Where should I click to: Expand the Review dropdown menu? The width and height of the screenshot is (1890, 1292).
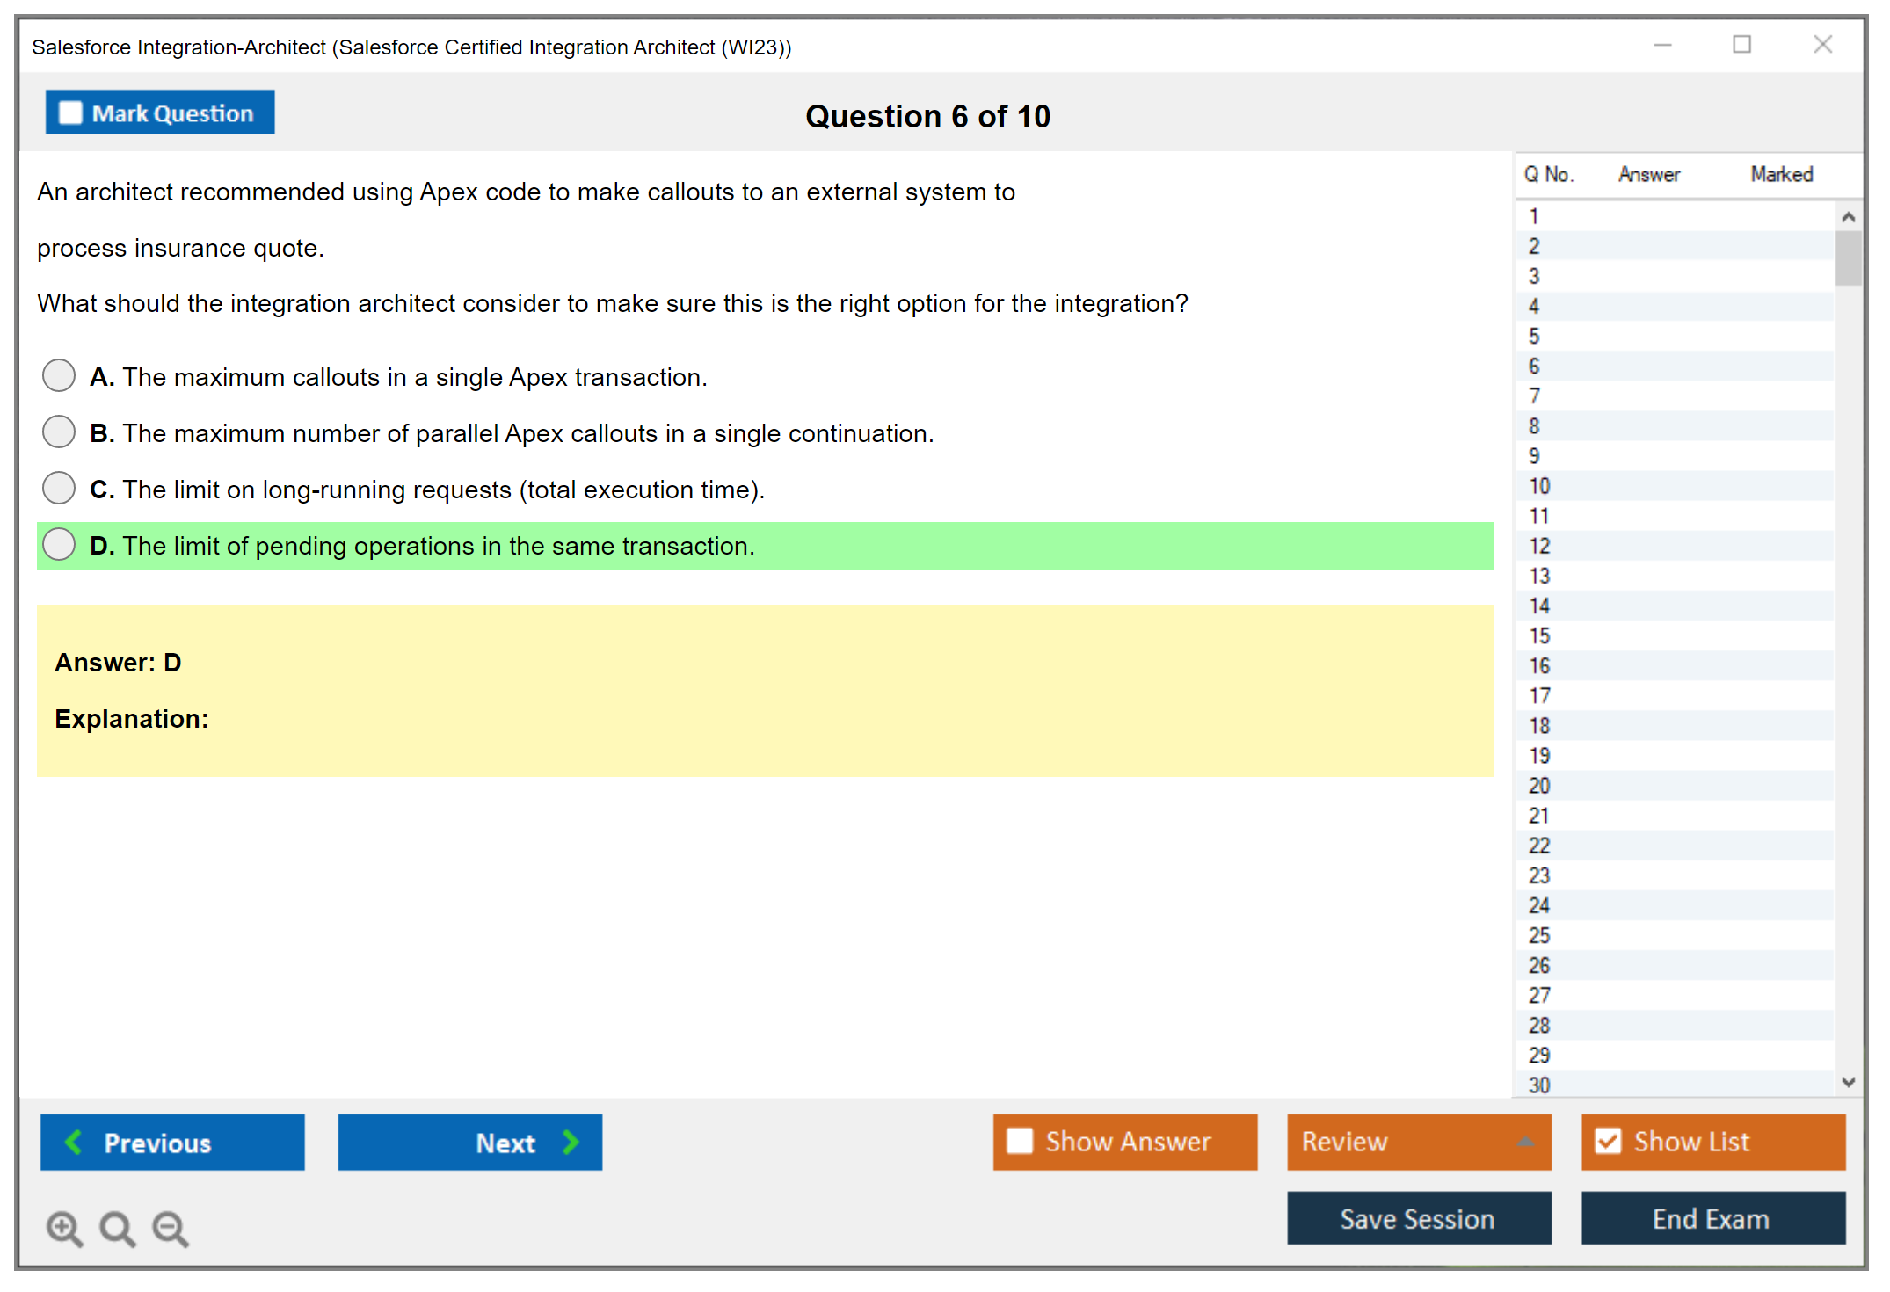1525,1141
